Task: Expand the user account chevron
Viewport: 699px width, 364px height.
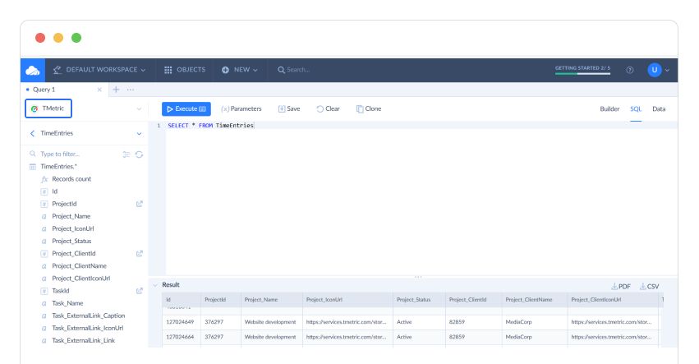Action: click(x=667, y=71)
